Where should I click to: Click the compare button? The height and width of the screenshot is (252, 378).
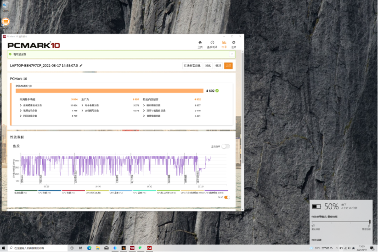[208, 66]
